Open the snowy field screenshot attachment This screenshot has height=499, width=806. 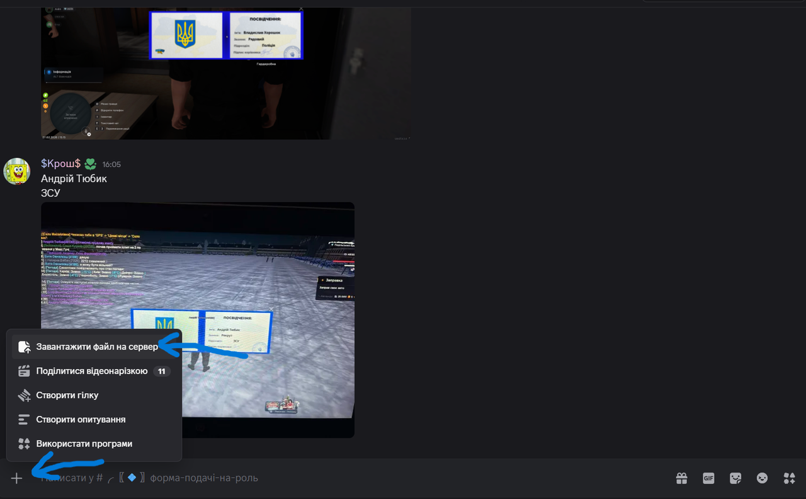click(x=198, y=320)
